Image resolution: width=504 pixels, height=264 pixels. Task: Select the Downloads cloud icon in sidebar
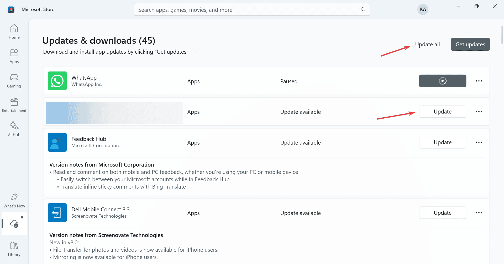(14, 224)
